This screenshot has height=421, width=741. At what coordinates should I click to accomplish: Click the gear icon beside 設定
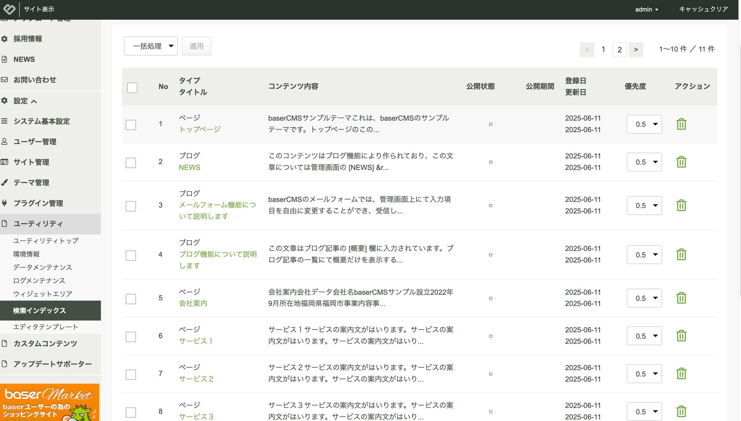tap(4, 100)
